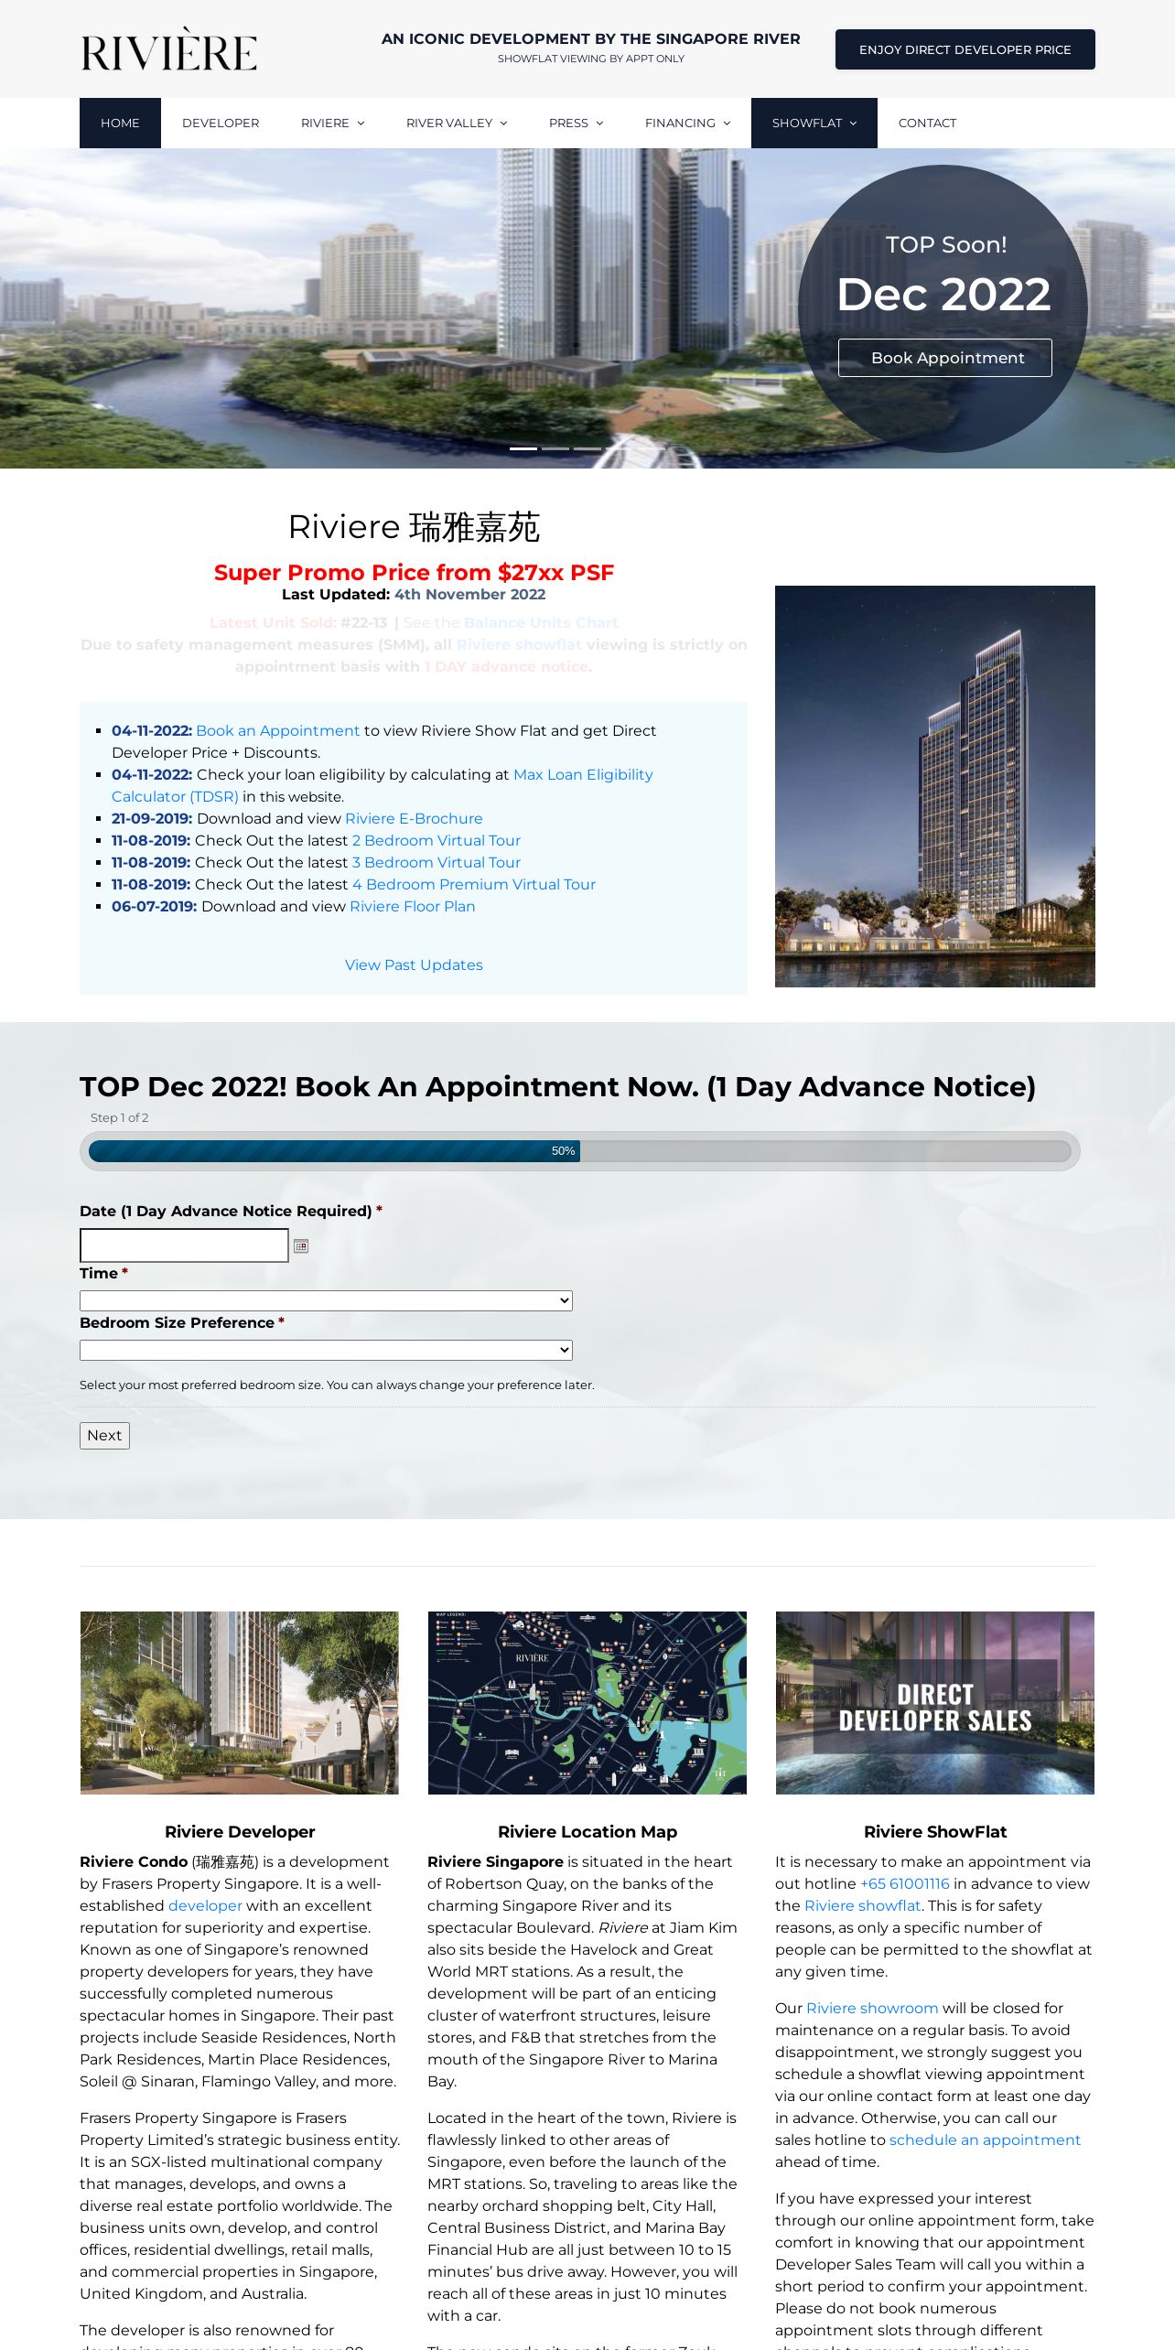The width and height of the screenshot is (1175, 2350).
Task: Open the Book an Appointment link
Action: 278,730
